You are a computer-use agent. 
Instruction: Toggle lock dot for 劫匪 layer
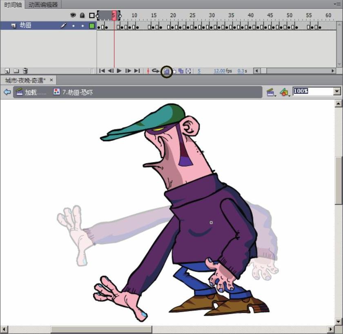point(82,26)
